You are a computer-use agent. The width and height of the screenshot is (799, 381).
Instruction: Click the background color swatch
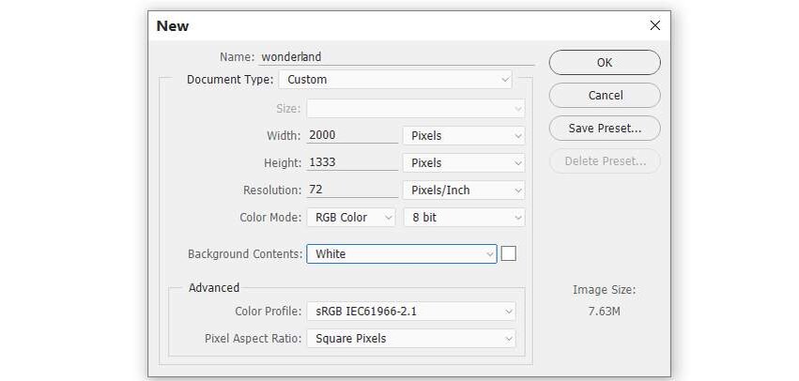point(509,253)
